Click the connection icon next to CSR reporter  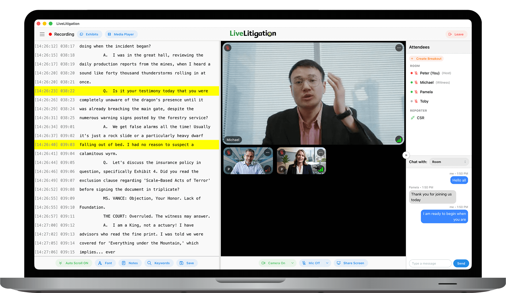point(413,118)
